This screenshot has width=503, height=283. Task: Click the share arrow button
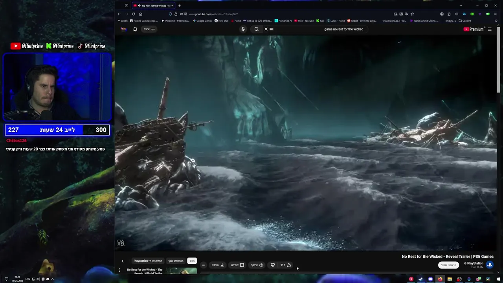click(257, 265)
